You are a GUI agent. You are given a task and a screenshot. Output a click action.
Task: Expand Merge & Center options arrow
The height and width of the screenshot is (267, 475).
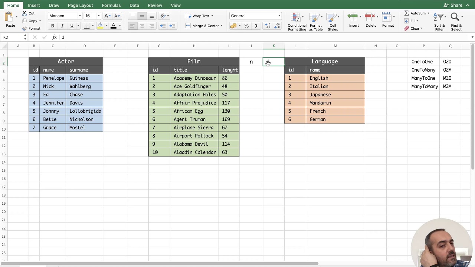tap(222, 26)
